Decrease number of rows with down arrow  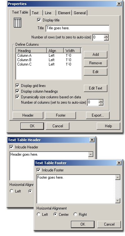(106, 39)
